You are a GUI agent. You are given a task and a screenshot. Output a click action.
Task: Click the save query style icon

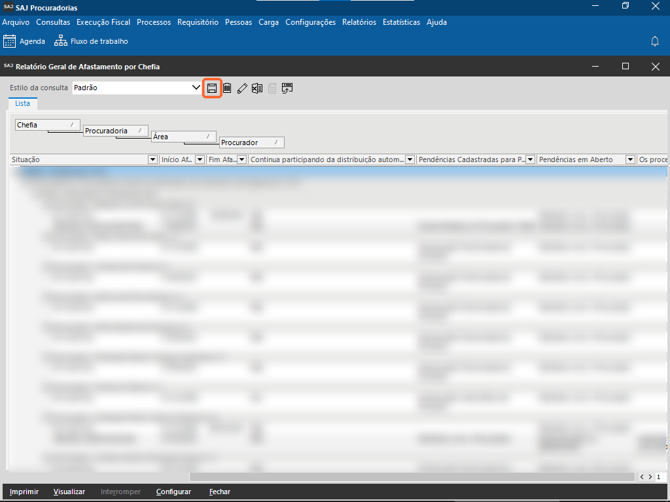coord(212,88)
